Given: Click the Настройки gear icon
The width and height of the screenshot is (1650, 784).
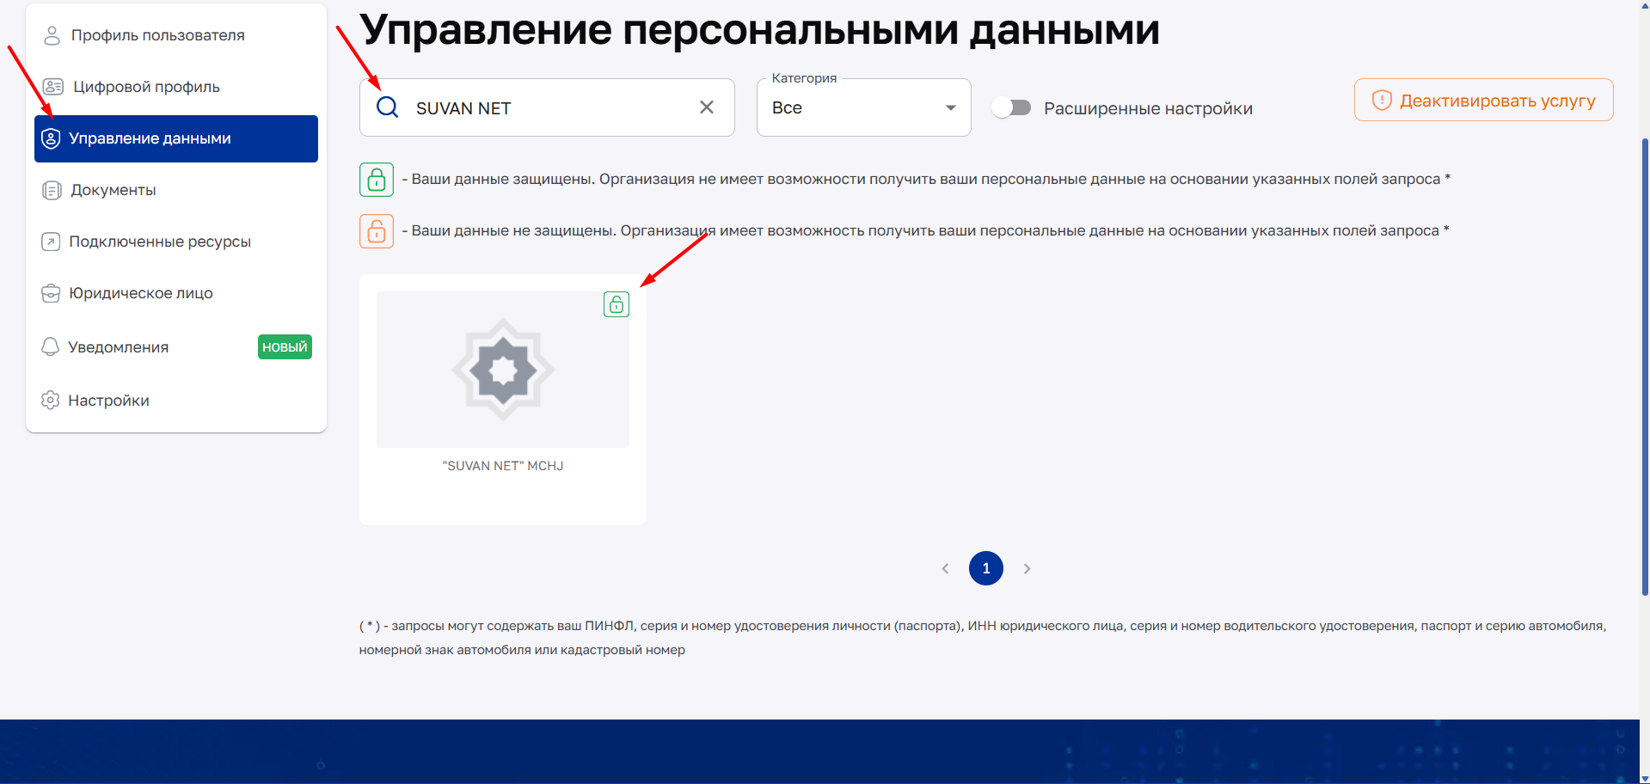Looking at the screenshot, I should (x=51, y=400).
